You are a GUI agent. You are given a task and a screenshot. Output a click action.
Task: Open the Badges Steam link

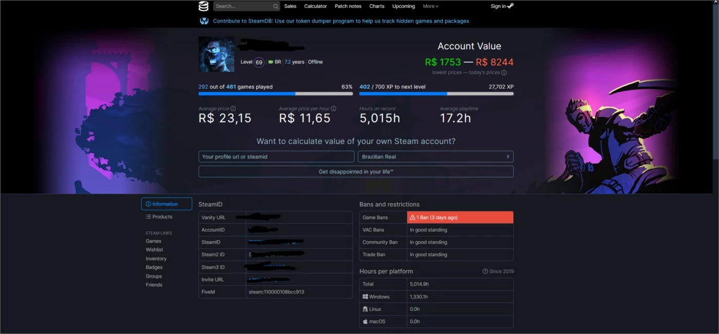coord(154,267)
